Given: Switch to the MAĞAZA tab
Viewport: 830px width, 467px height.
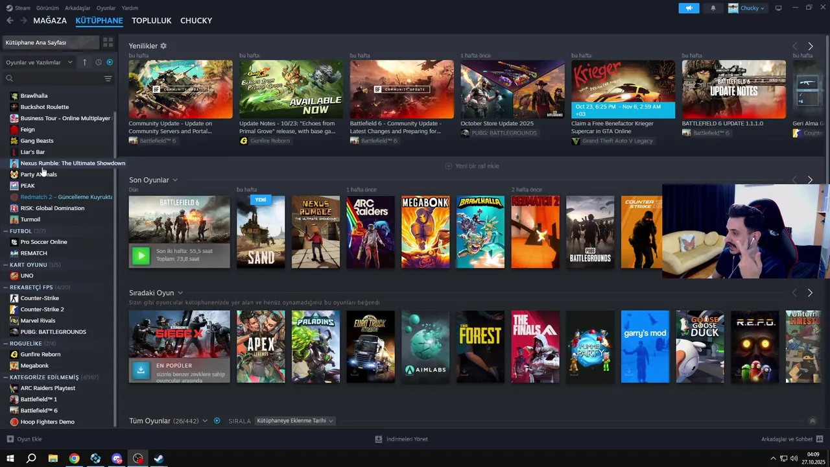Looking at the screenshot, I should [x=50, y=21].
